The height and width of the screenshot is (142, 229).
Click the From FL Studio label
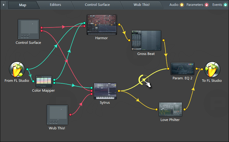tap(17, 81)
